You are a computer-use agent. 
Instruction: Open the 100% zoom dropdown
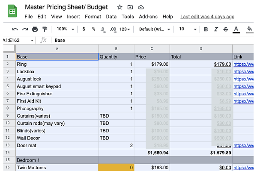pos(66,29)
